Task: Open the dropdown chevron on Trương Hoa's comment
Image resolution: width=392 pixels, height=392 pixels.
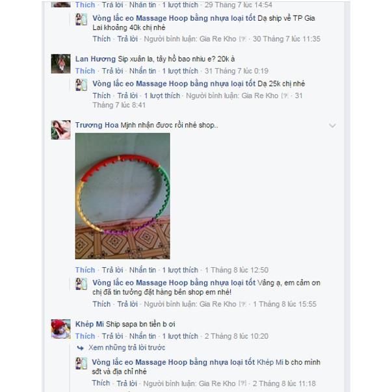Action: tap(332, 125)
